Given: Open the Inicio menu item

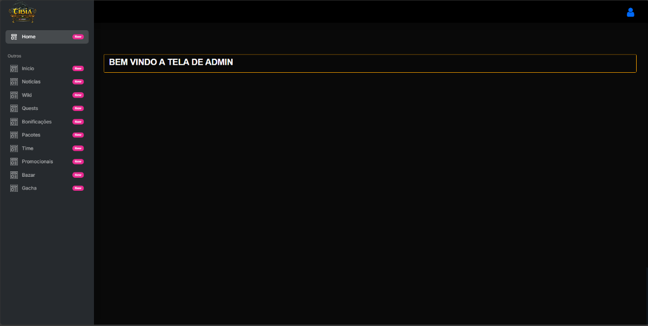Looking at the screenshot, I should [x=28, y=68].
